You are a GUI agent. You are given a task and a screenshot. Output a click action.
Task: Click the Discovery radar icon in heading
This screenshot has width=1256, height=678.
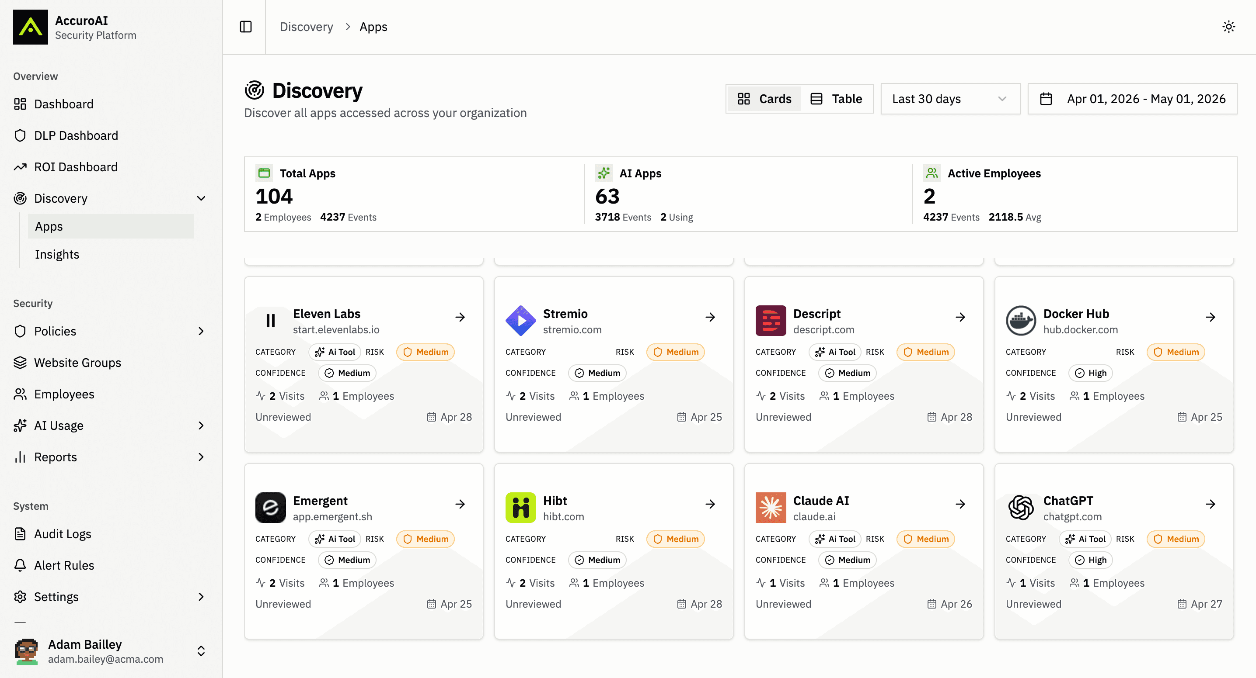[255, 90]
